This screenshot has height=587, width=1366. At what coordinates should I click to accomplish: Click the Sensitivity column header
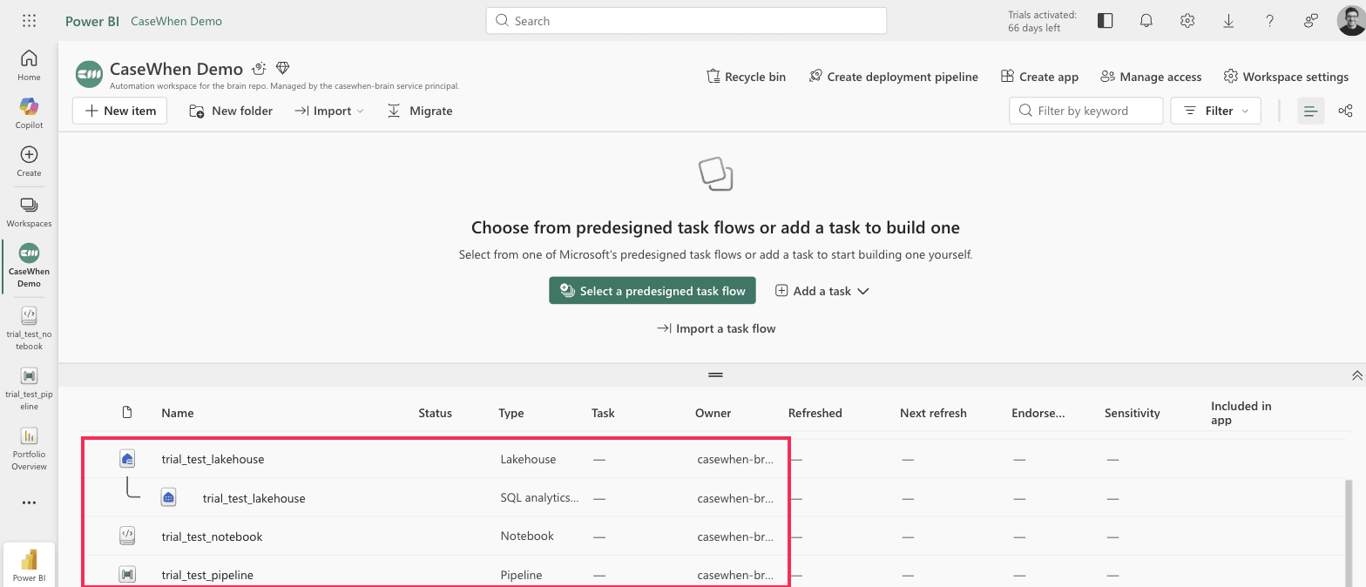[x=1133, y=413]
